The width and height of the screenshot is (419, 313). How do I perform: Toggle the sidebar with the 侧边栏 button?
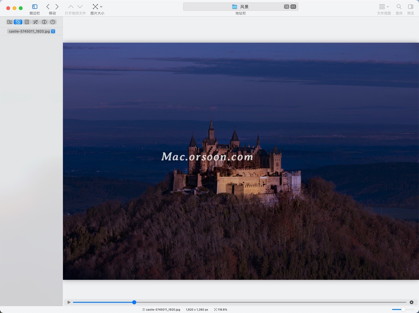35,7
